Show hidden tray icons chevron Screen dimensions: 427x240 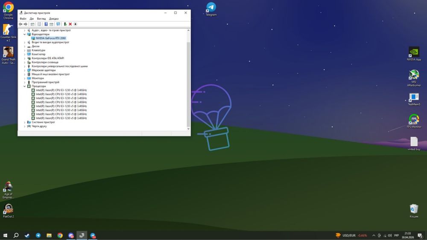[x=374, y=235]
